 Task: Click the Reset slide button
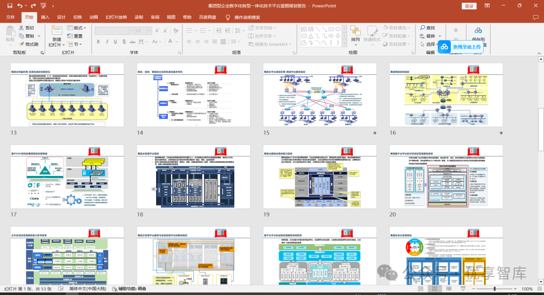point(75,36)
